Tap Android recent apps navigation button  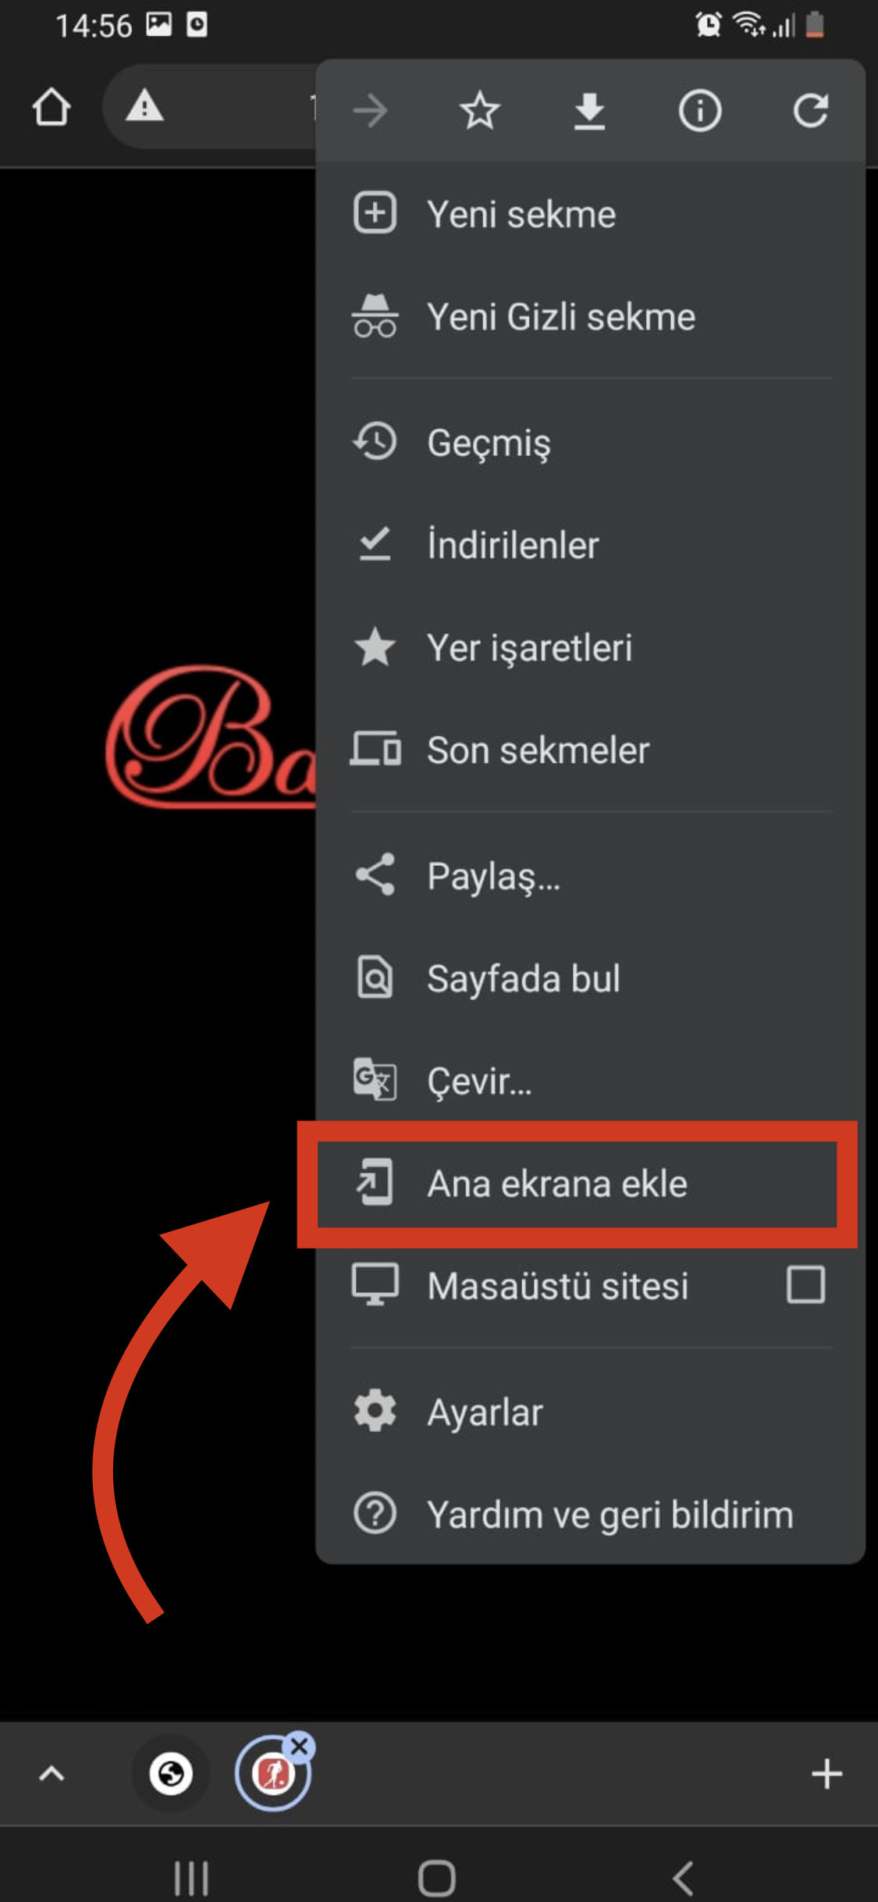point(191,1878)
